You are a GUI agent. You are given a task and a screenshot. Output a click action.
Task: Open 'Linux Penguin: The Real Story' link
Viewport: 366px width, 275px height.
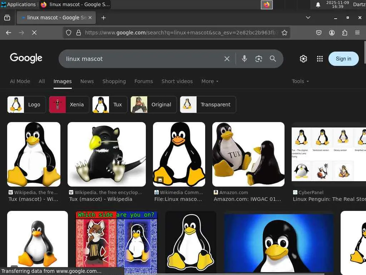329,199
